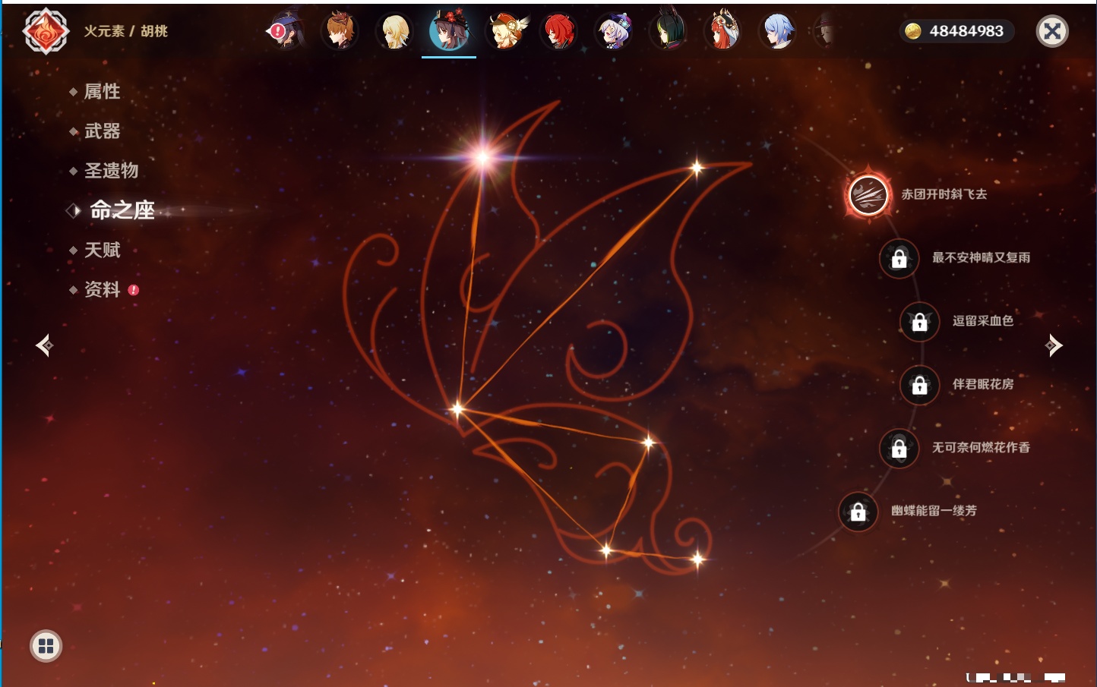Choose the blonde Traveler avatar

click(x=395, y=31)
